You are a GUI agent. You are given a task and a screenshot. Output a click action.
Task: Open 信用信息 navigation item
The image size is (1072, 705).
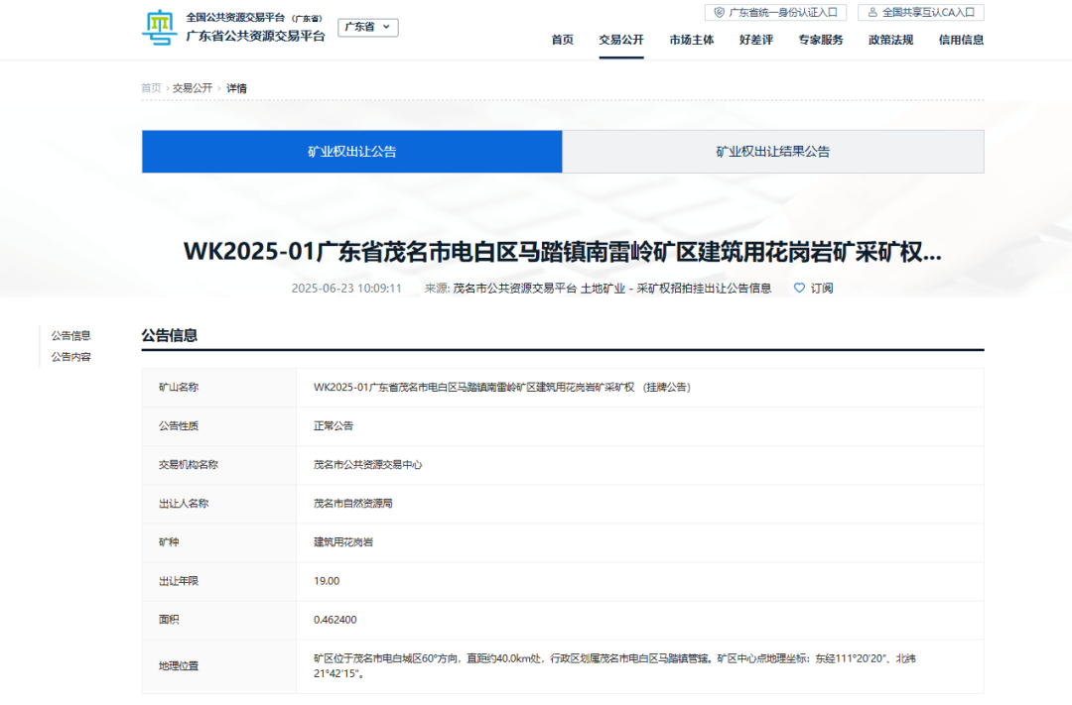pos(961,40)
